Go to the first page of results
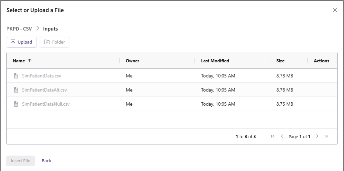 272,136
